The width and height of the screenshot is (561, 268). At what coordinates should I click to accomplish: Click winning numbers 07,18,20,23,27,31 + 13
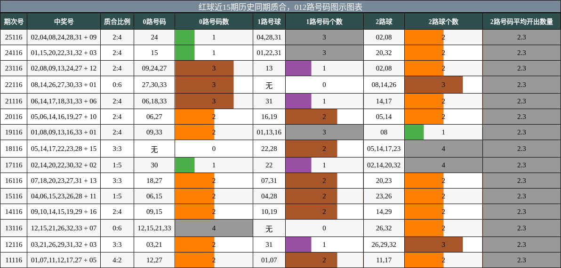click(64, 181)
